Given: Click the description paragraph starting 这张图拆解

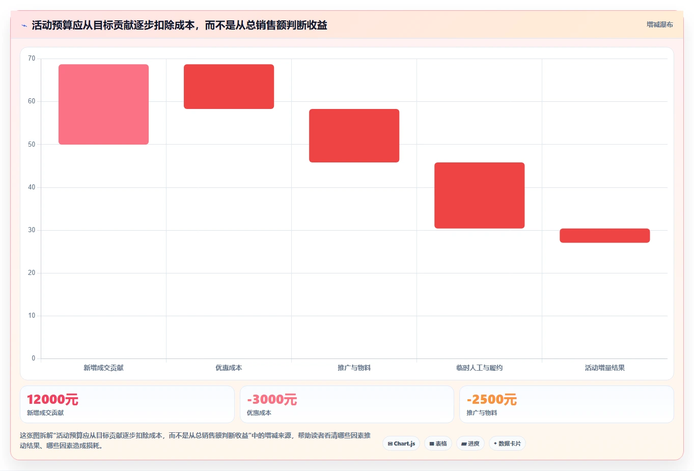Looking at the screenshot, I should click(x=195, y=440).
